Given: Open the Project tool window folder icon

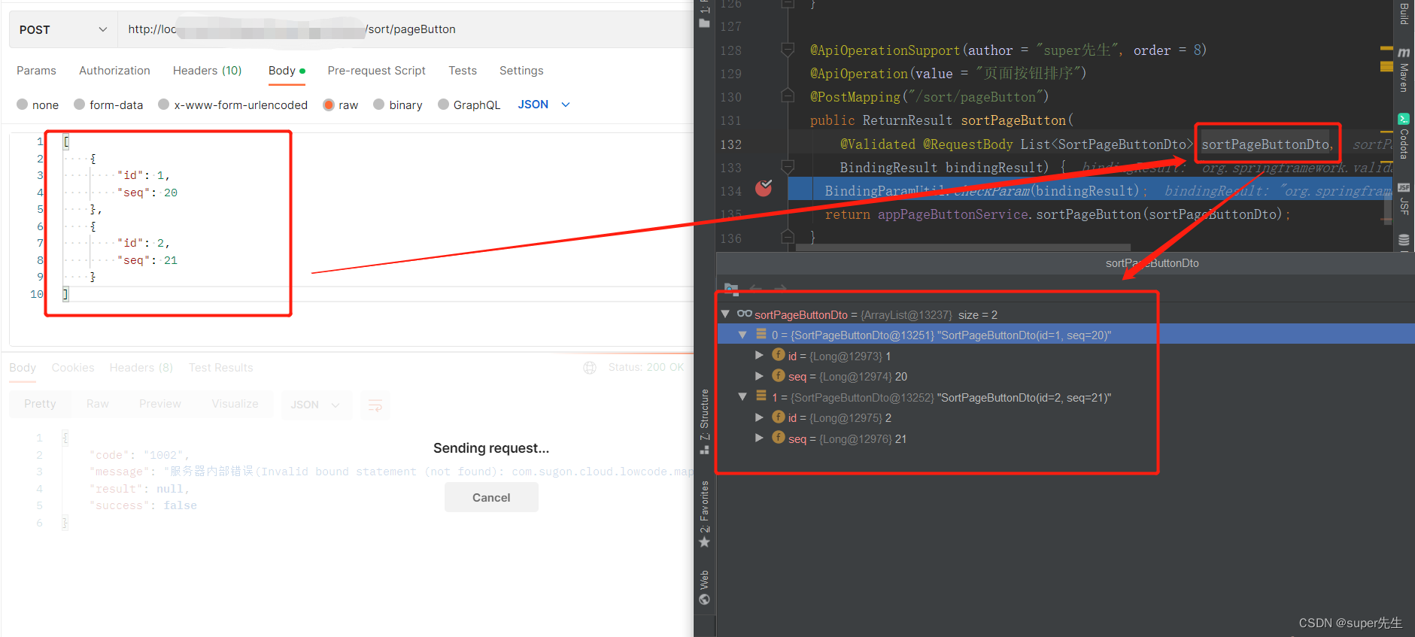Looking at the screenshot, I should pos(705,23).
